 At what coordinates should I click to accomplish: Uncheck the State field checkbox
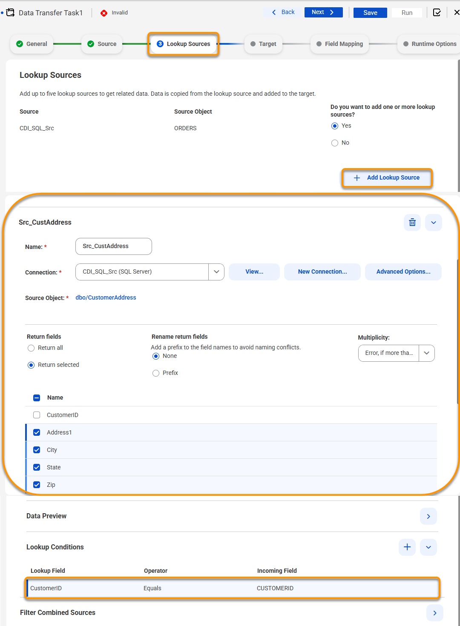pyautogui.click(x=37, y=467)
